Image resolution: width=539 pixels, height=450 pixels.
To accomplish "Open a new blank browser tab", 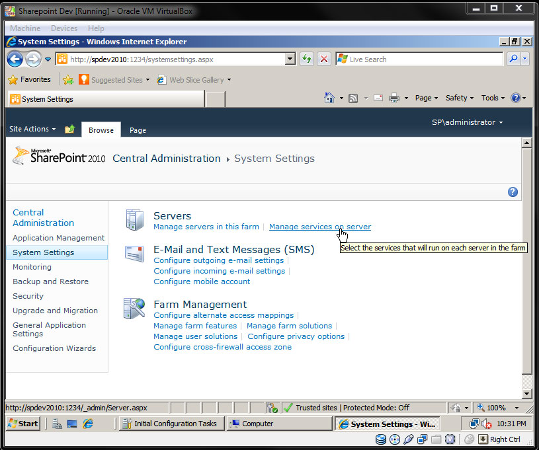I will (216, 99).
